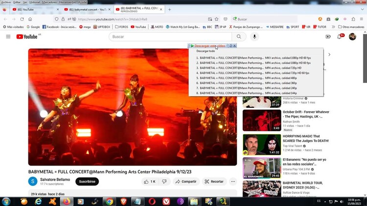Reload the page with the Firefox refresh icon
367x206 pixels.
22,19
